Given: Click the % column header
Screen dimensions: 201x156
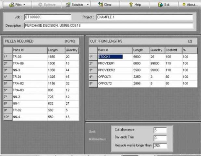Looking at the screenshot, I should [x=190, y=50].
